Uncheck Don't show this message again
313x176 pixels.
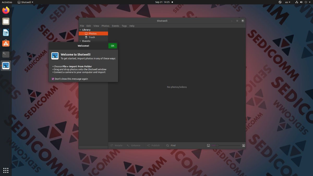coord(53,79)
